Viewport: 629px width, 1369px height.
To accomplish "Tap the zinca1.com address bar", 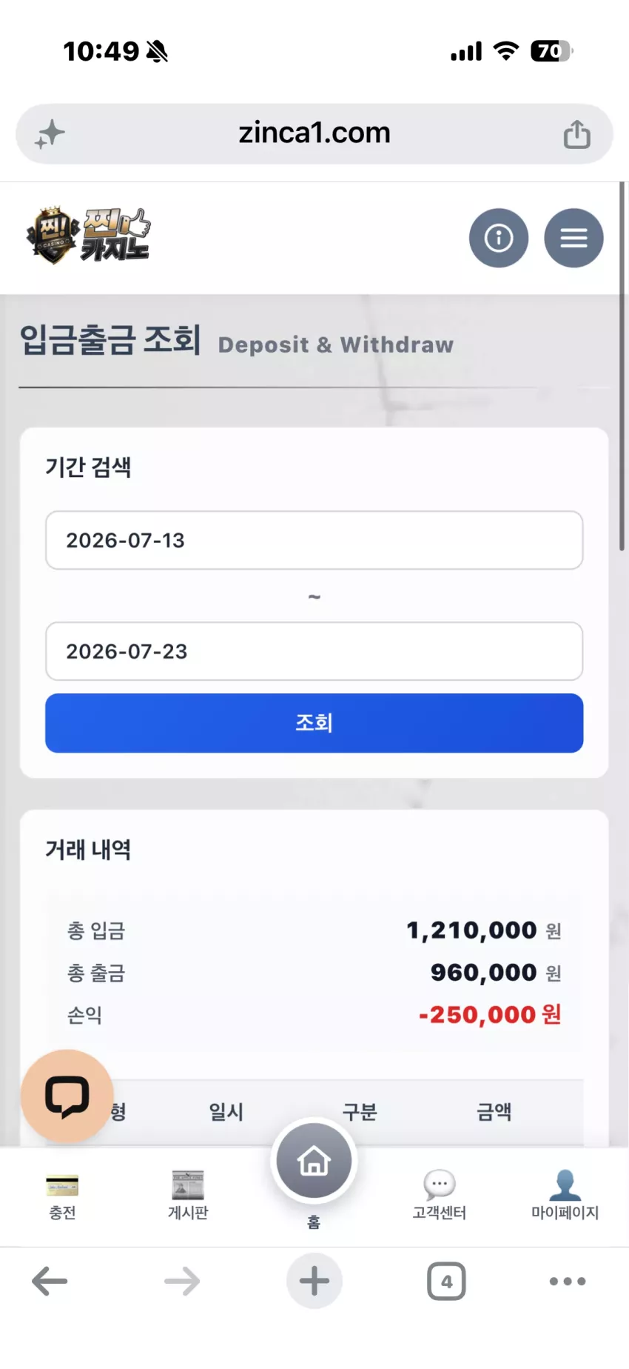I will tap(314, 134).
